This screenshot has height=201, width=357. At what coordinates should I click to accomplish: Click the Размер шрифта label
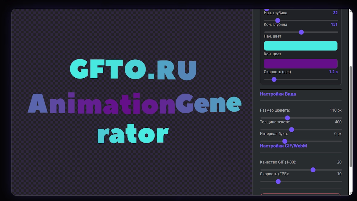pos(275,110)
